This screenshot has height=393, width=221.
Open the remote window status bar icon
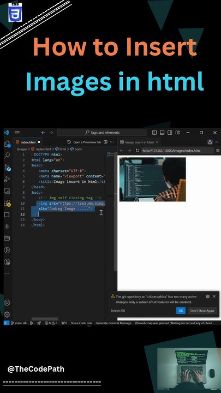pyautogui.click(x=7, y=323)
